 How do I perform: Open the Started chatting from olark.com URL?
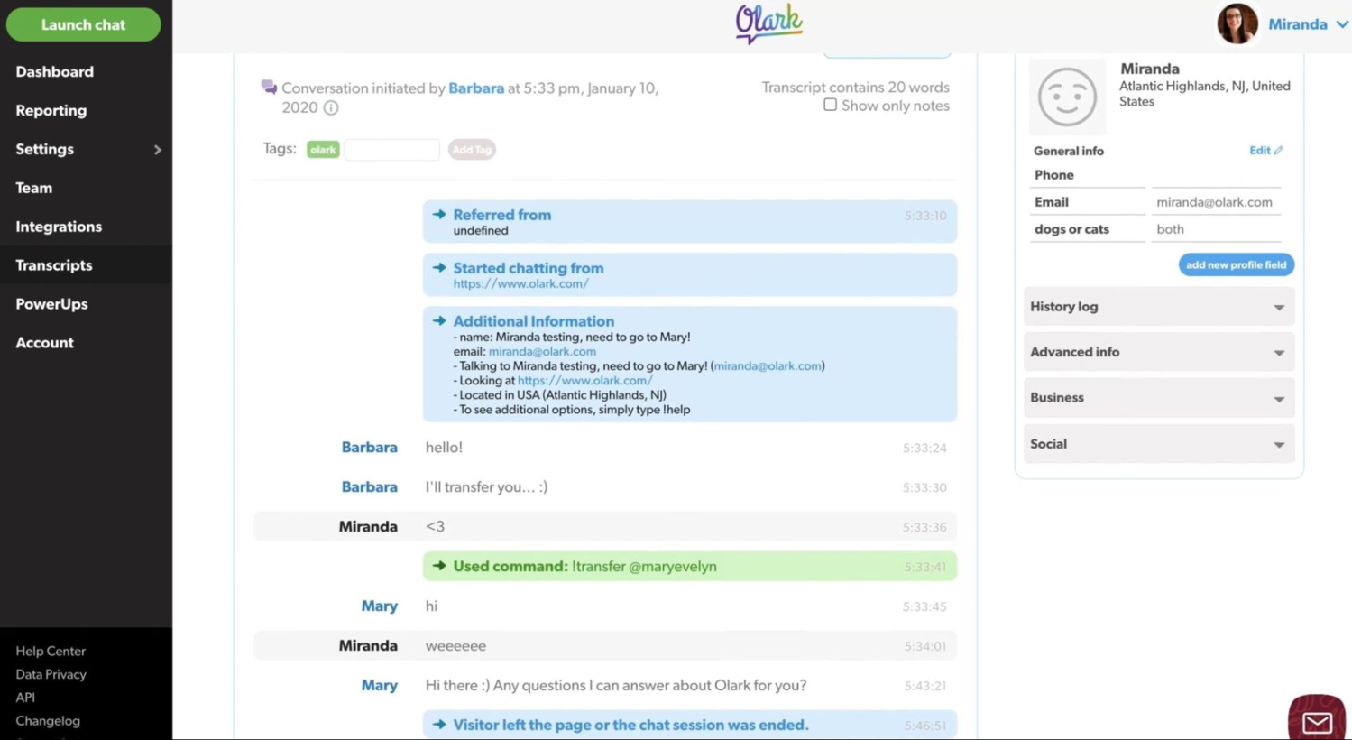click(520, 283)
